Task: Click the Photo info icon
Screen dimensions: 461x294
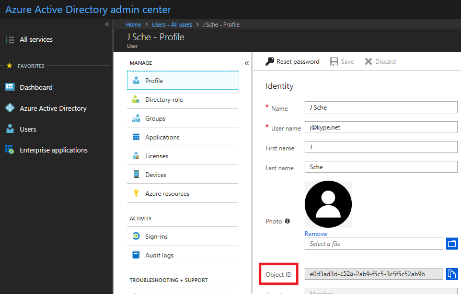Action: click(x=287, y=221)
